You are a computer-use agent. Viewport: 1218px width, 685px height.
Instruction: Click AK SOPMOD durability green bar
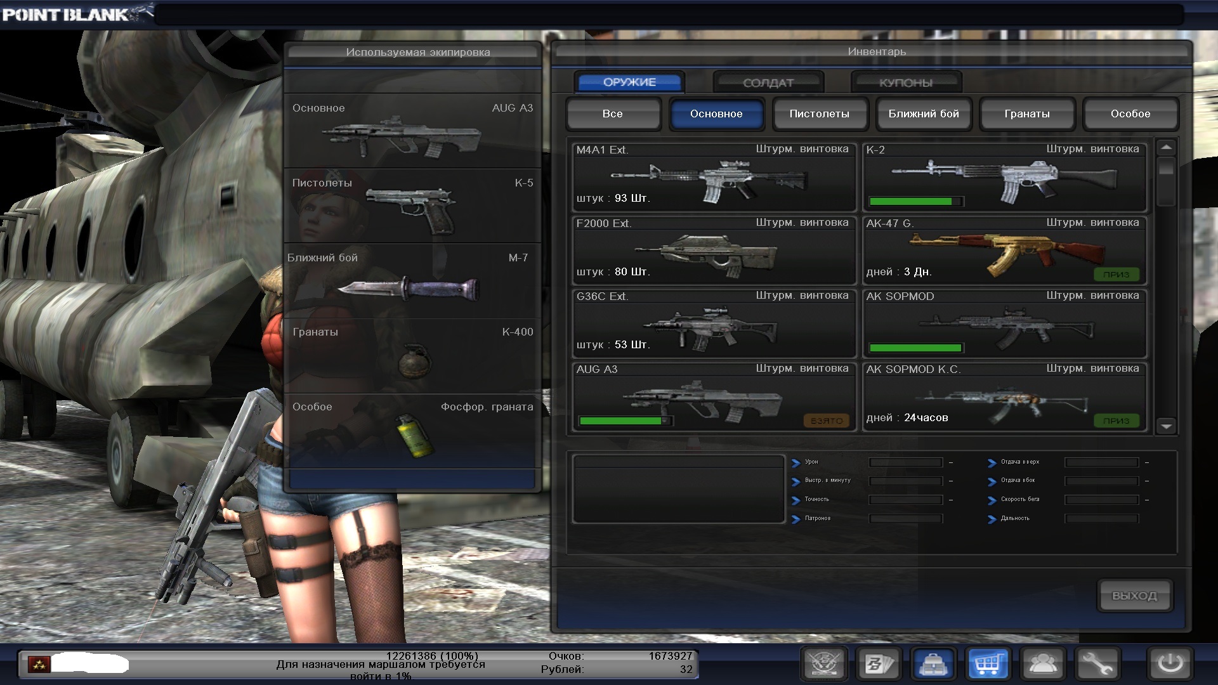tap(915, 348)
